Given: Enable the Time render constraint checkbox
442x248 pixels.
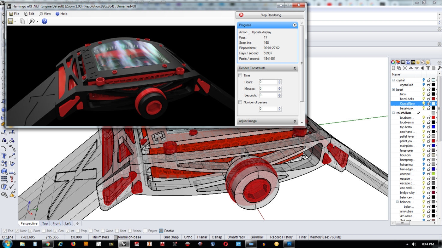Looking at the screenshot, I should click(x=240, y=76).
